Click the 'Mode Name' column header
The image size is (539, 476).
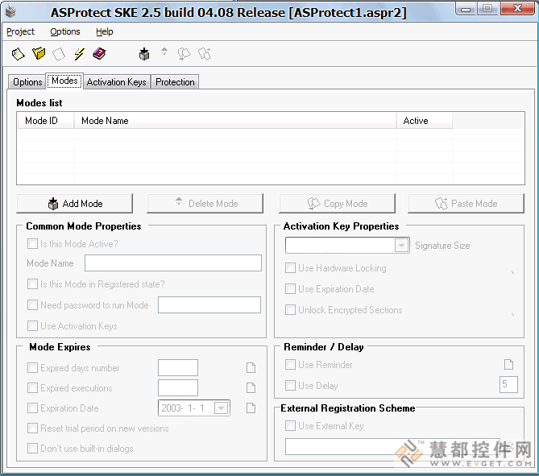click(x=235, y=121)
